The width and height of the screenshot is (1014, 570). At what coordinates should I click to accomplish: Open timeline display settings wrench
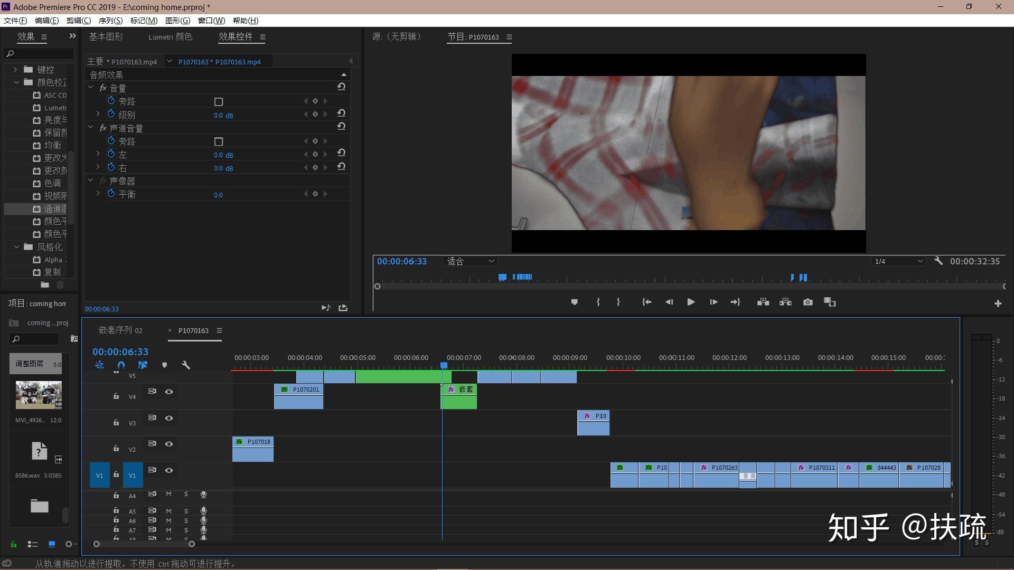[185, 365]
